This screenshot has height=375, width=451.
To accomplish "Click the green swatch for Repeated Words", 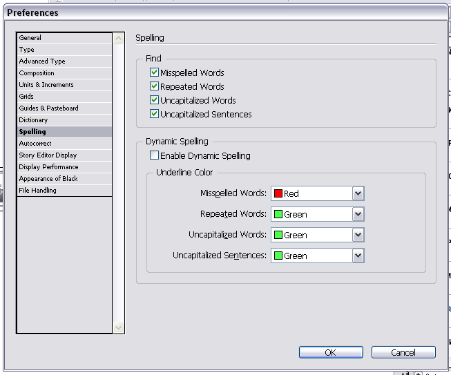I will tap(278, 214).
